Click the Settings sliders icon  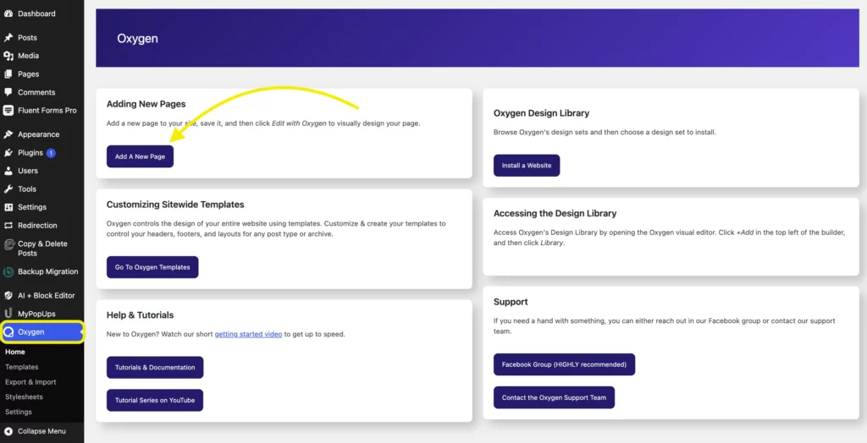click(8, 207)
